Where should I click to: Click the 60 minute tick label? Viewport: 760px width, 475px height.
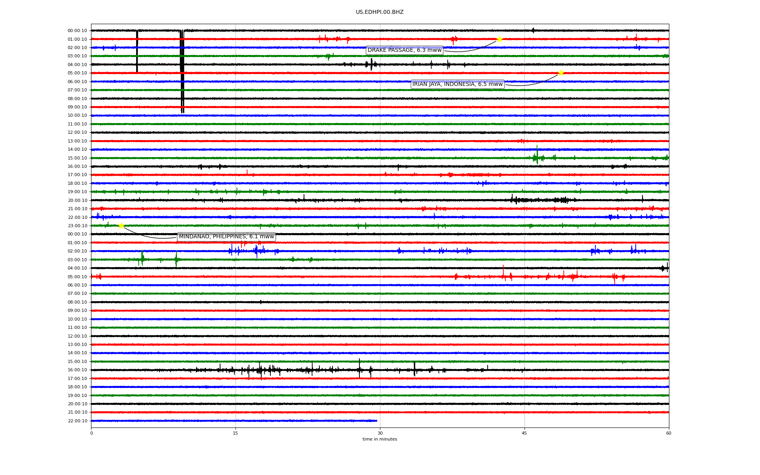coord(668,433)
